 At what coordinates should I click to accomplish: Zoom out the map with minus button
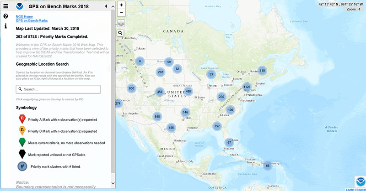tap(121, 13)
